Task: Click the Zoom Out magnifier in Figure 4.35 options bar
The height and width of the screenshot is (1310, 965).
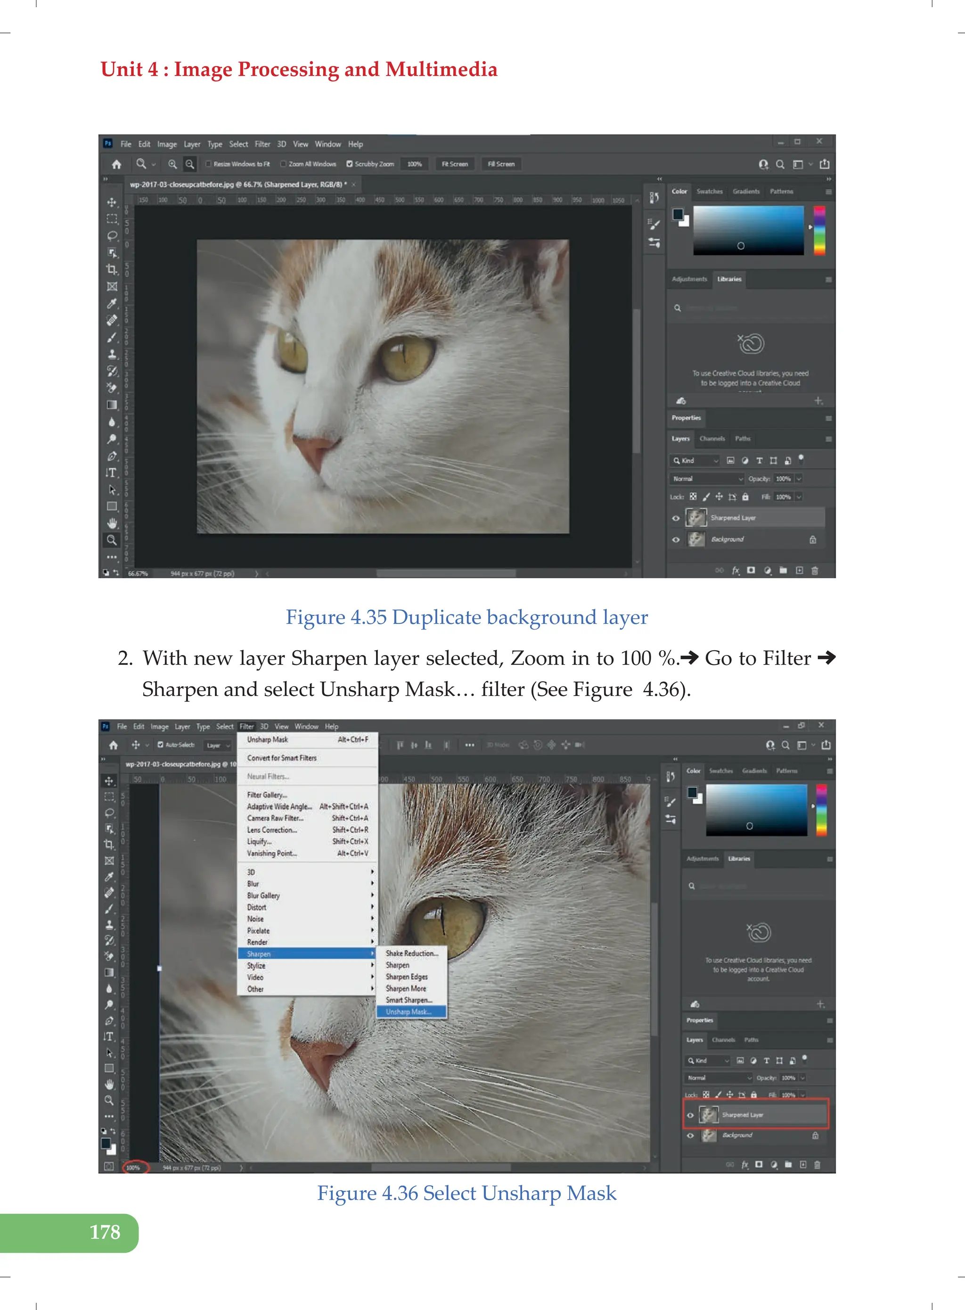Action: (x=190, y=164)
